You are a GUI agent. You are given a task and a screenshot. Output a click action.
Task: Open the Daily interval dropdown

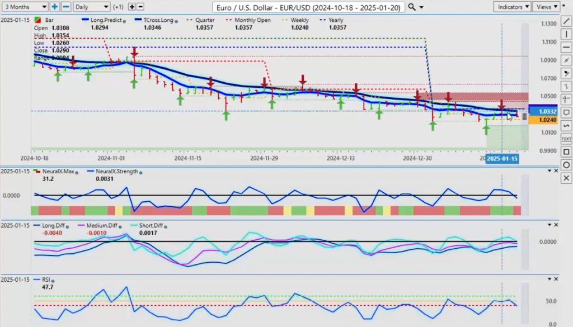pos(91,7)
